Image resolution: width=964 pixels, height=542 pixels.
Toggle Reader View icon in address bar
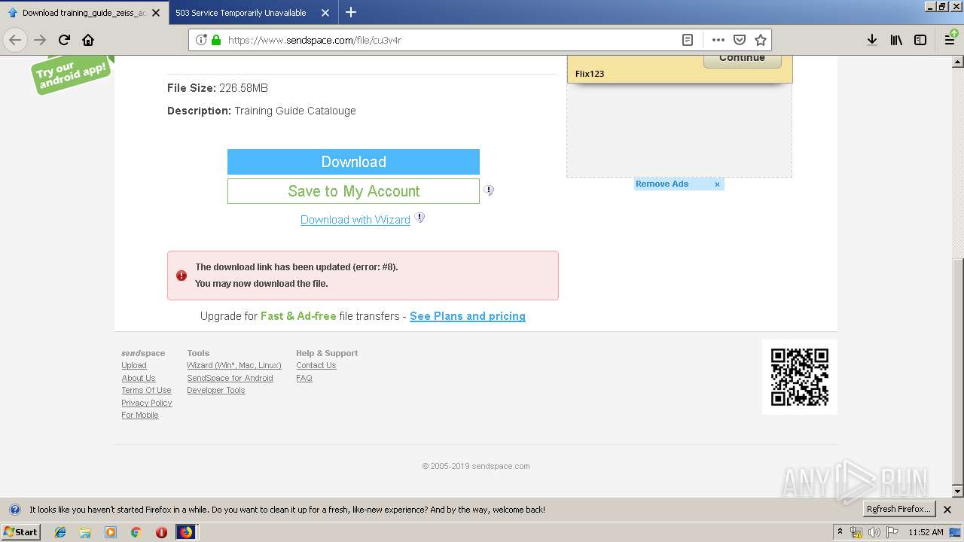tap(688, 40)
